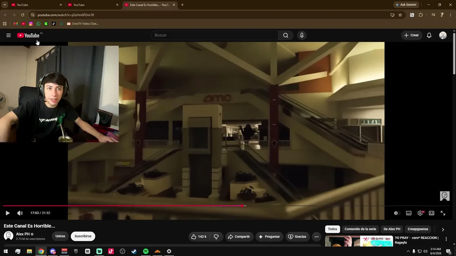Open the Crear create button

click(x=411, y=35)
